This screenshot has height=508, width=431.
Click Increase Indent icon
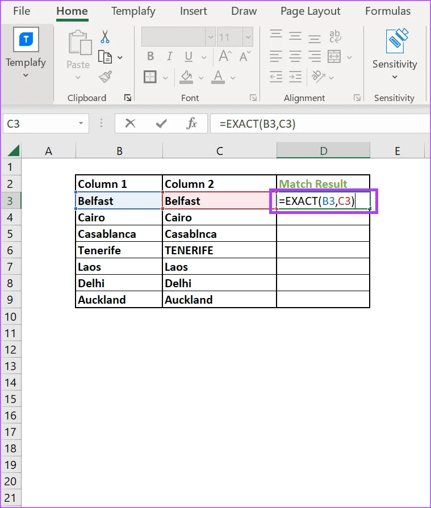click(x=295, y=77)
